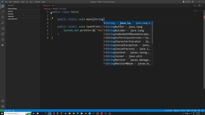Select StringIndexOutOfBoundsException suggestion

coord(127,34)
